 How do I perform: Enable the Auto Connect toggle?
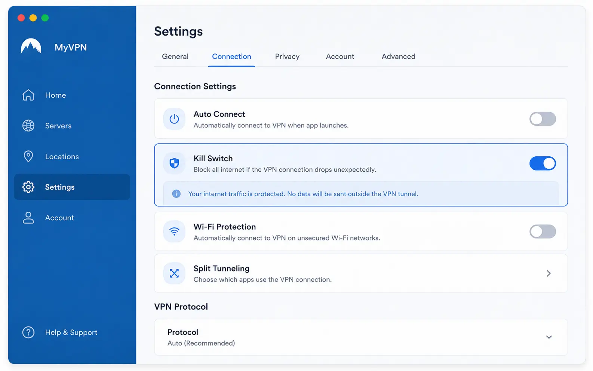point(543,119)
